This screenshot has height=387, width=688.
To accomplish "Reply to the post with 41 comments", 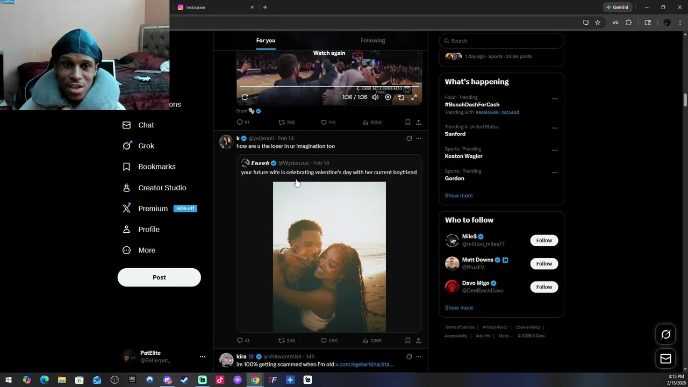I will [243, 340].
